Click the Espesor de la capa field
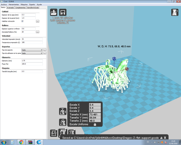 click(x=29, y=15)
